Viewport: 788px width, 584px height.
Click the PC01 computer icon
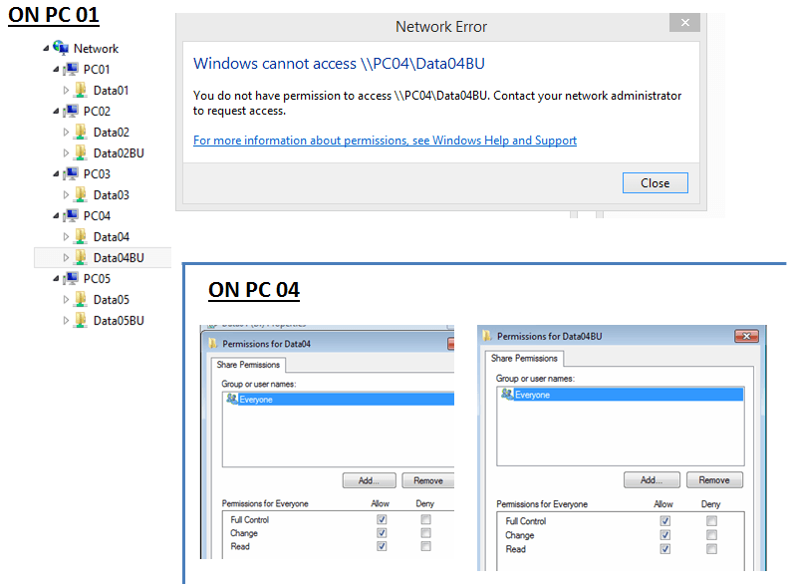pos(71,69)
